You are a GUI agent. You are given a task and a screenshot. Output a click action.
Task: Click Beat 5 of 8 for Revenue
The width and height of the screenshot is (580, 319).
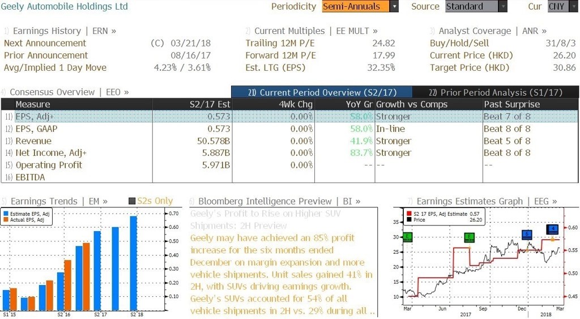507,141
